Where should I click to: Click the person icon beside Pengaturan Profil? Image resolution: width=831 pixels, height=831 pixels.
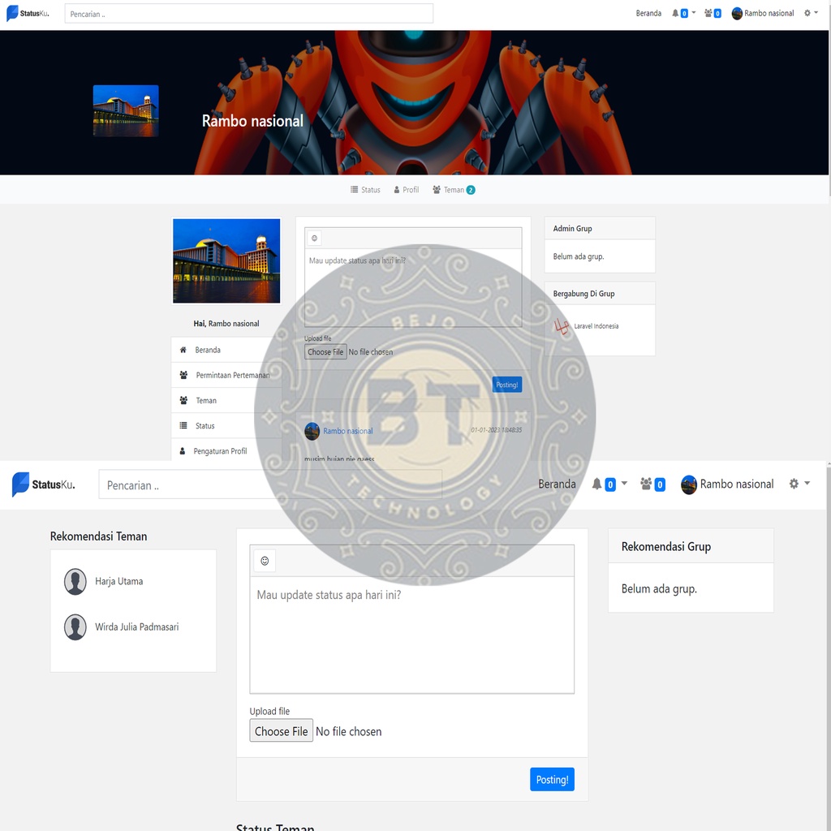click(x=183, y=451)
